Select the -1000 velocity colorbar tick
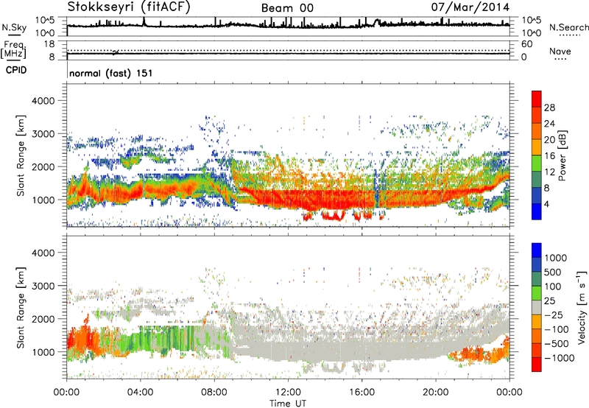 pyautogui.click(x=559, y=358)
